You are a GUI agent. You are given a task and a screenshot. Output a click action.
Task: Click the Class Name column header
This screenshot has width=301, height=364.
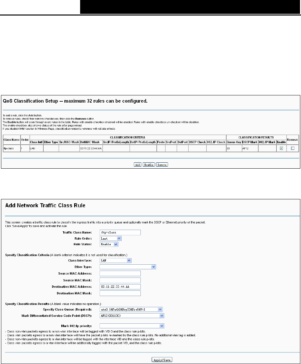12,140
